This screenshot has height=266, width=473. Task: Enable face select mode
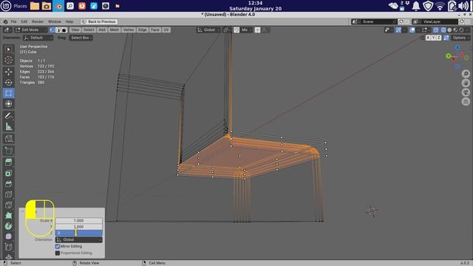click(x=64, y=30)
